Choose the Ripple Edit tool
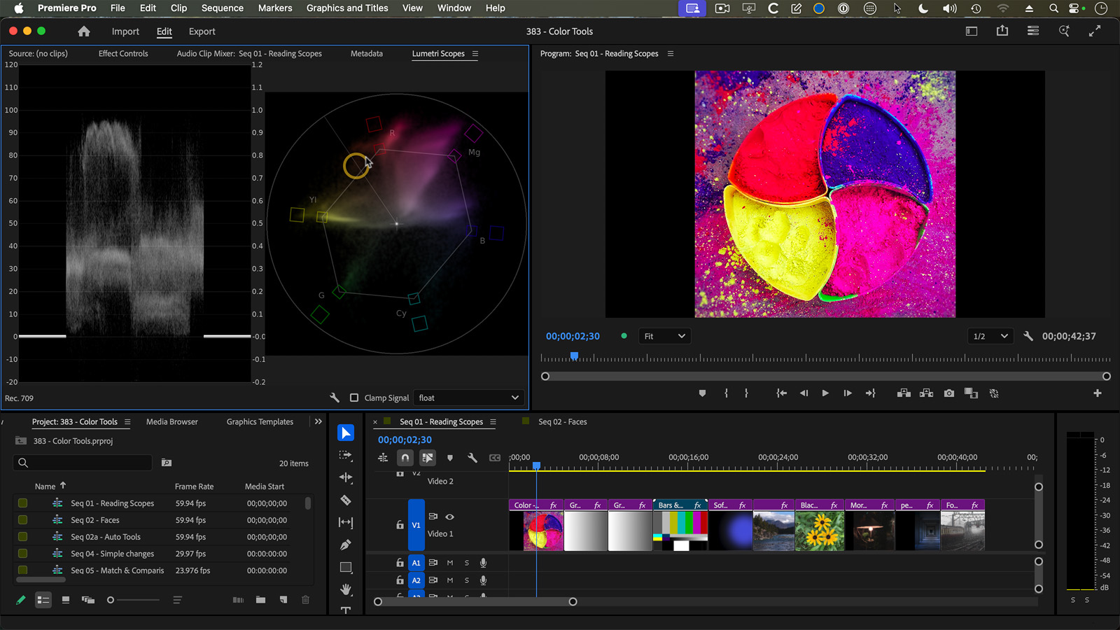 (346, 477)
